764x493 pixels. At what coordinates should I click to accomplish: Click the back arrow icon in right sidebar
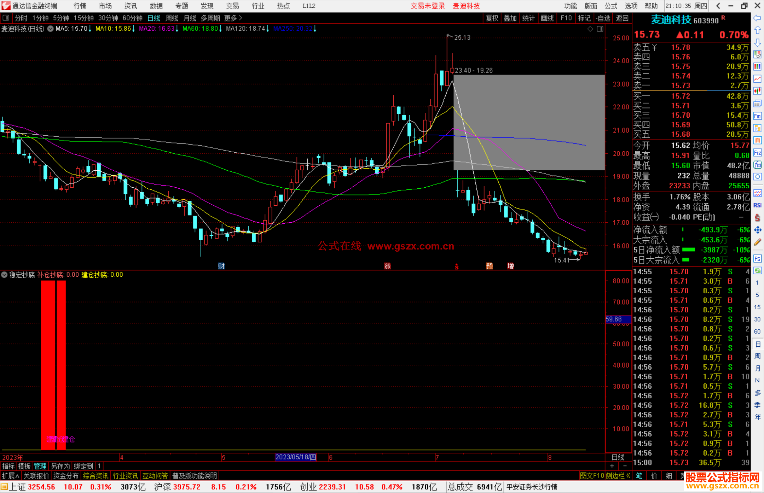click(x=757, y=18)
